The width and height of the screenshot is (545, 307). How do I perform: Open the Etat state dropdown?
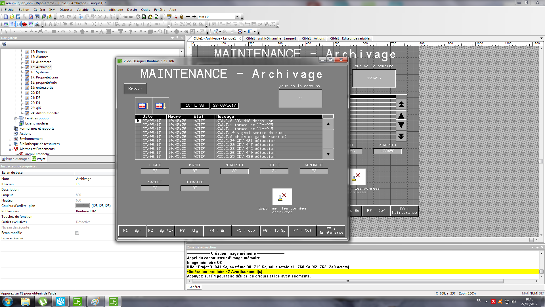coord(237,17)
